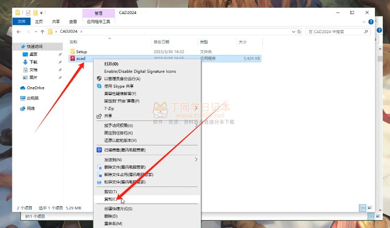
Task: Click the icon beside 解除文件占用
Action: (x=99, y=175)
